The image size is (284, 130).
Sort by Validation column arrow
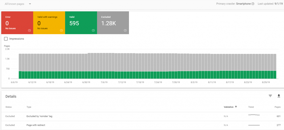pyautogui.click(x=236, y=107)
